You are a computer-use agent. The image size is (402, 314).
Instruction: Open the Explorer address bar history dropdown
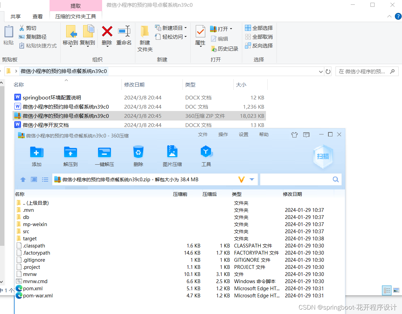tap(321, 72)
